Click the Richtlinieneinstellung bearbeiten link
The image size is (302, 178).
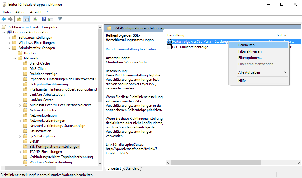click(x=131, y=49)
